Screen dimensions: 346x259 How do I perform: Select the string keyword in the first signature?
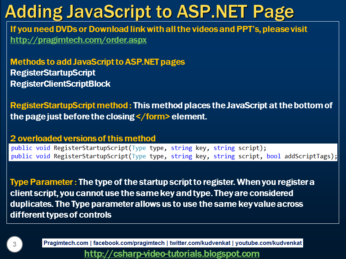point(182,148)
